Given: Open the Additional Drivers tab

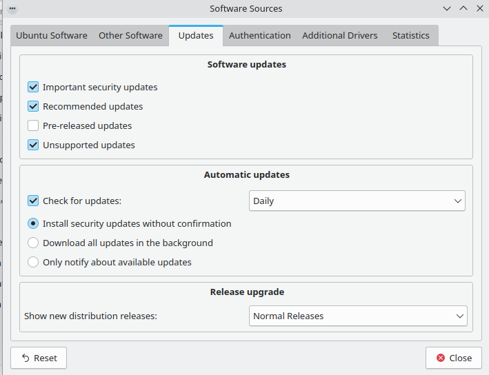Looking at the screenshot, I should (339, 36).
